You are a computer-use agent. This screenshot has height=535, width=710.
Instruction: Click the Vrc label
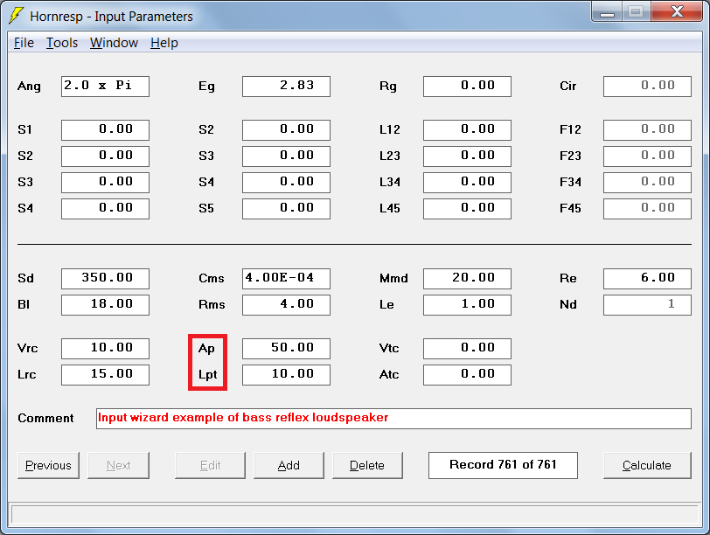pyautogui.click(x=28, y=349)
